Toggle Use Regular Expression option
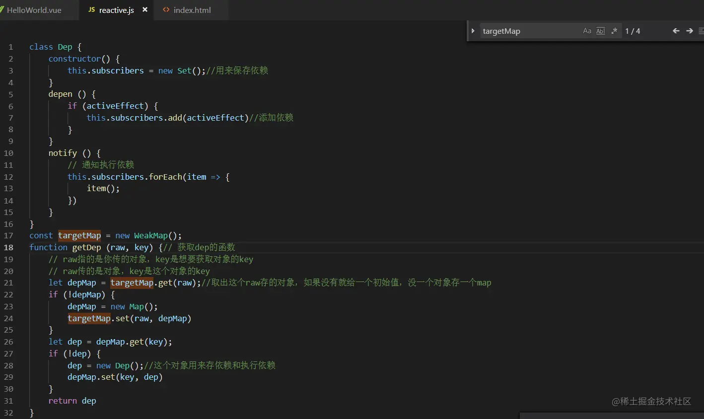 (614, 31)
